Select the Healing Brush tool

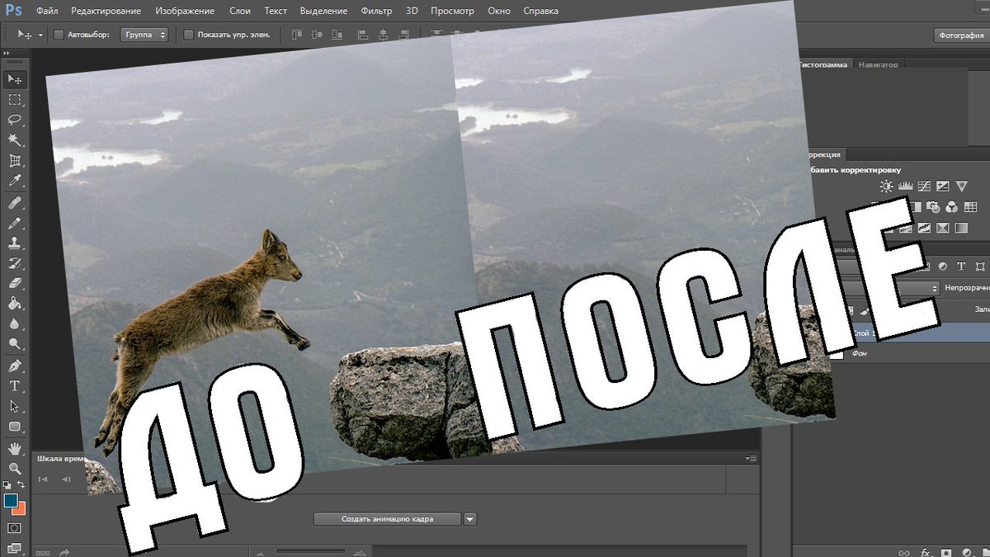[15, 203]
